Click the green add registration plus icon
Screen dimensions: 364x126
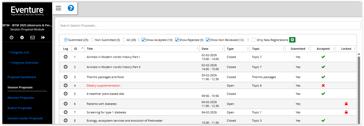[x=292, y=40]
